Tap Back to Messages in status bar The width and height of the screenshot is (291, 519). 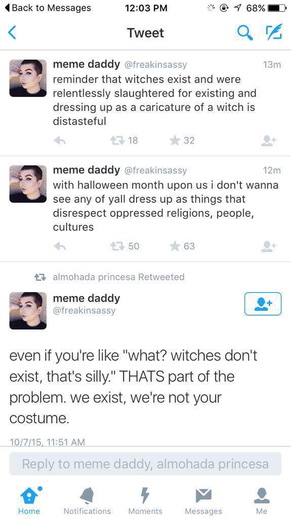pos(49,8)
